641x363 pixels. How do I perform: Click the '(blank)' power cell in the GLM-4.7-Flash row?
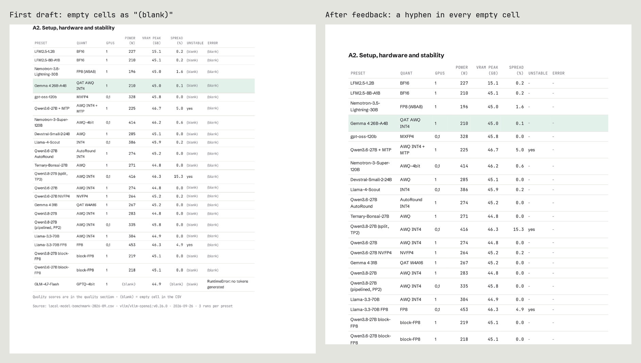click(x=129, y=284)
